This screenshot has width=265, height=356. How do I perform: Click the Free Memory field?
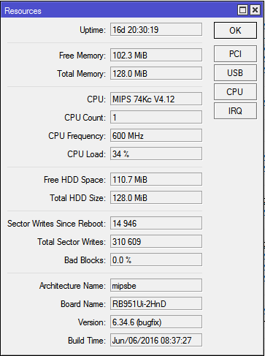tap(156, 55)
